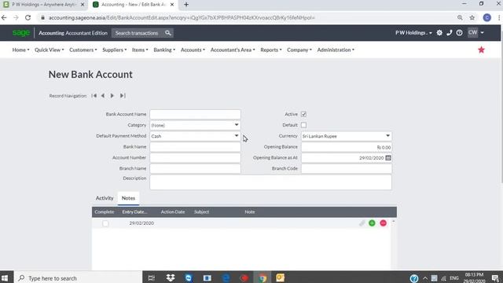The height and width of the screenshot is (283, 503).
Task: Open a new browser tab
Action: coord(186,5)
